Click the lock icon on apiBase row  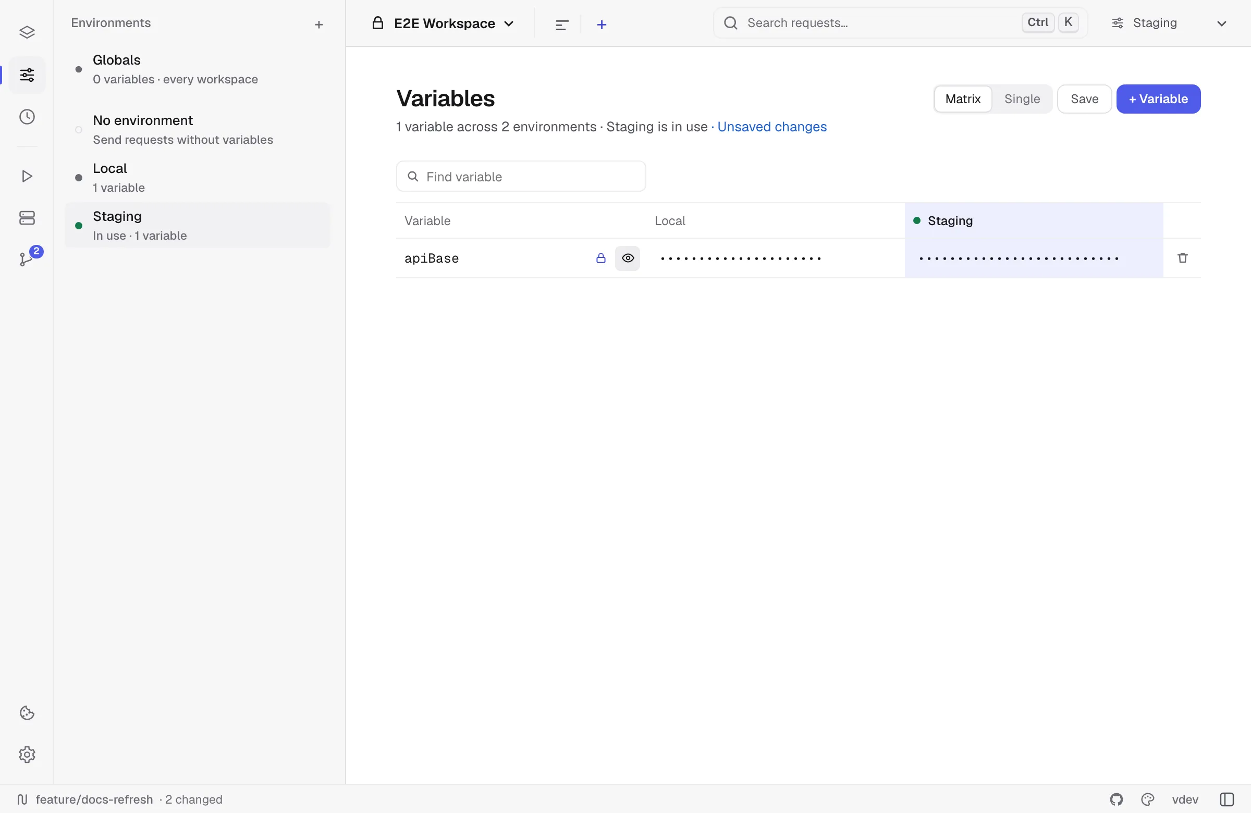tap(601, 258)
